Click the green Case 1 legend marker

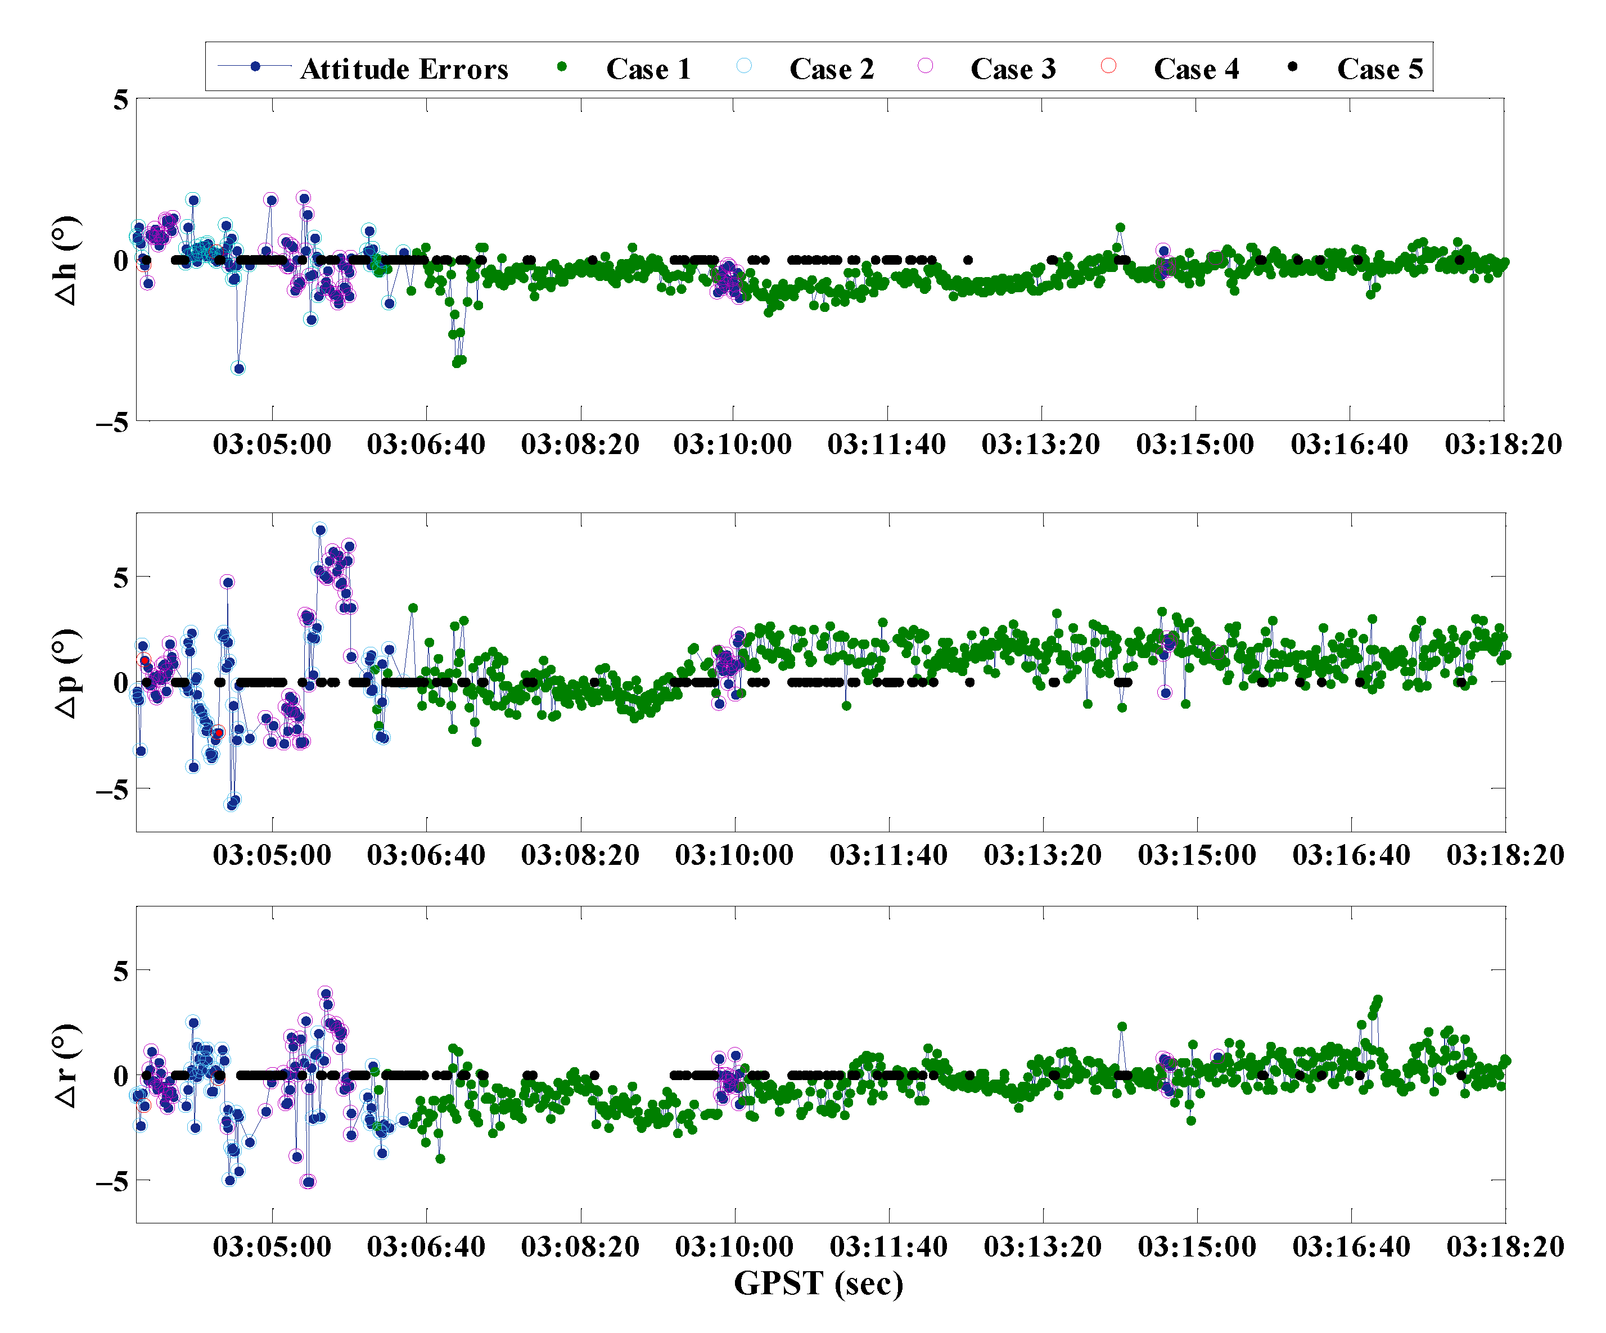click(x=562, y=67)
